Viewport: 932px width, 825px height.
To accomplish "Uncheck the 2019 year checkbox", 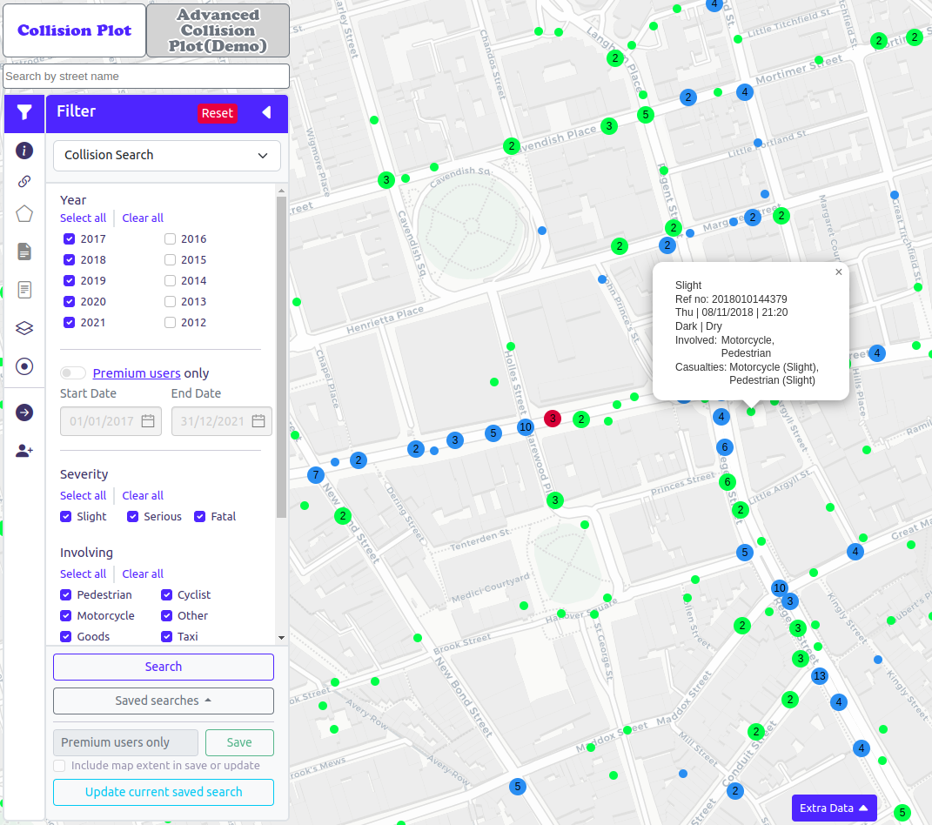I will point(69,281).
